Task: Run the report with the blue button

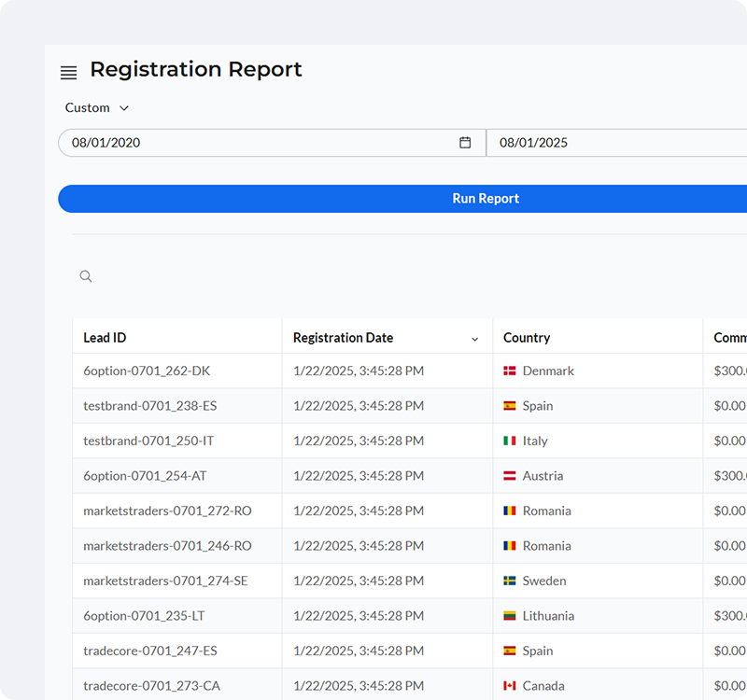Action: pyautogui.click(x=402, y=199)
